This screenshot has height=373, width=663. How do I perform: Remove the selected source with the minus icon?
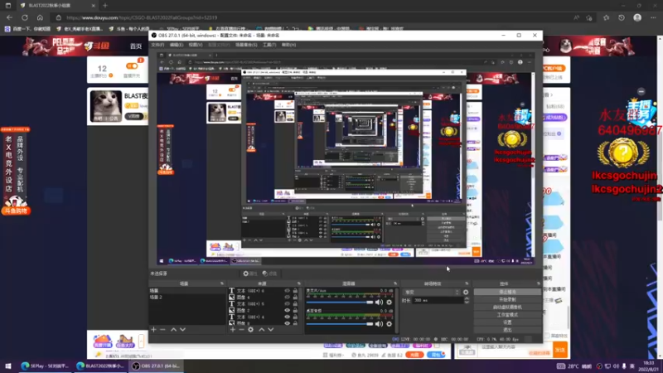(x=241, y=329)
